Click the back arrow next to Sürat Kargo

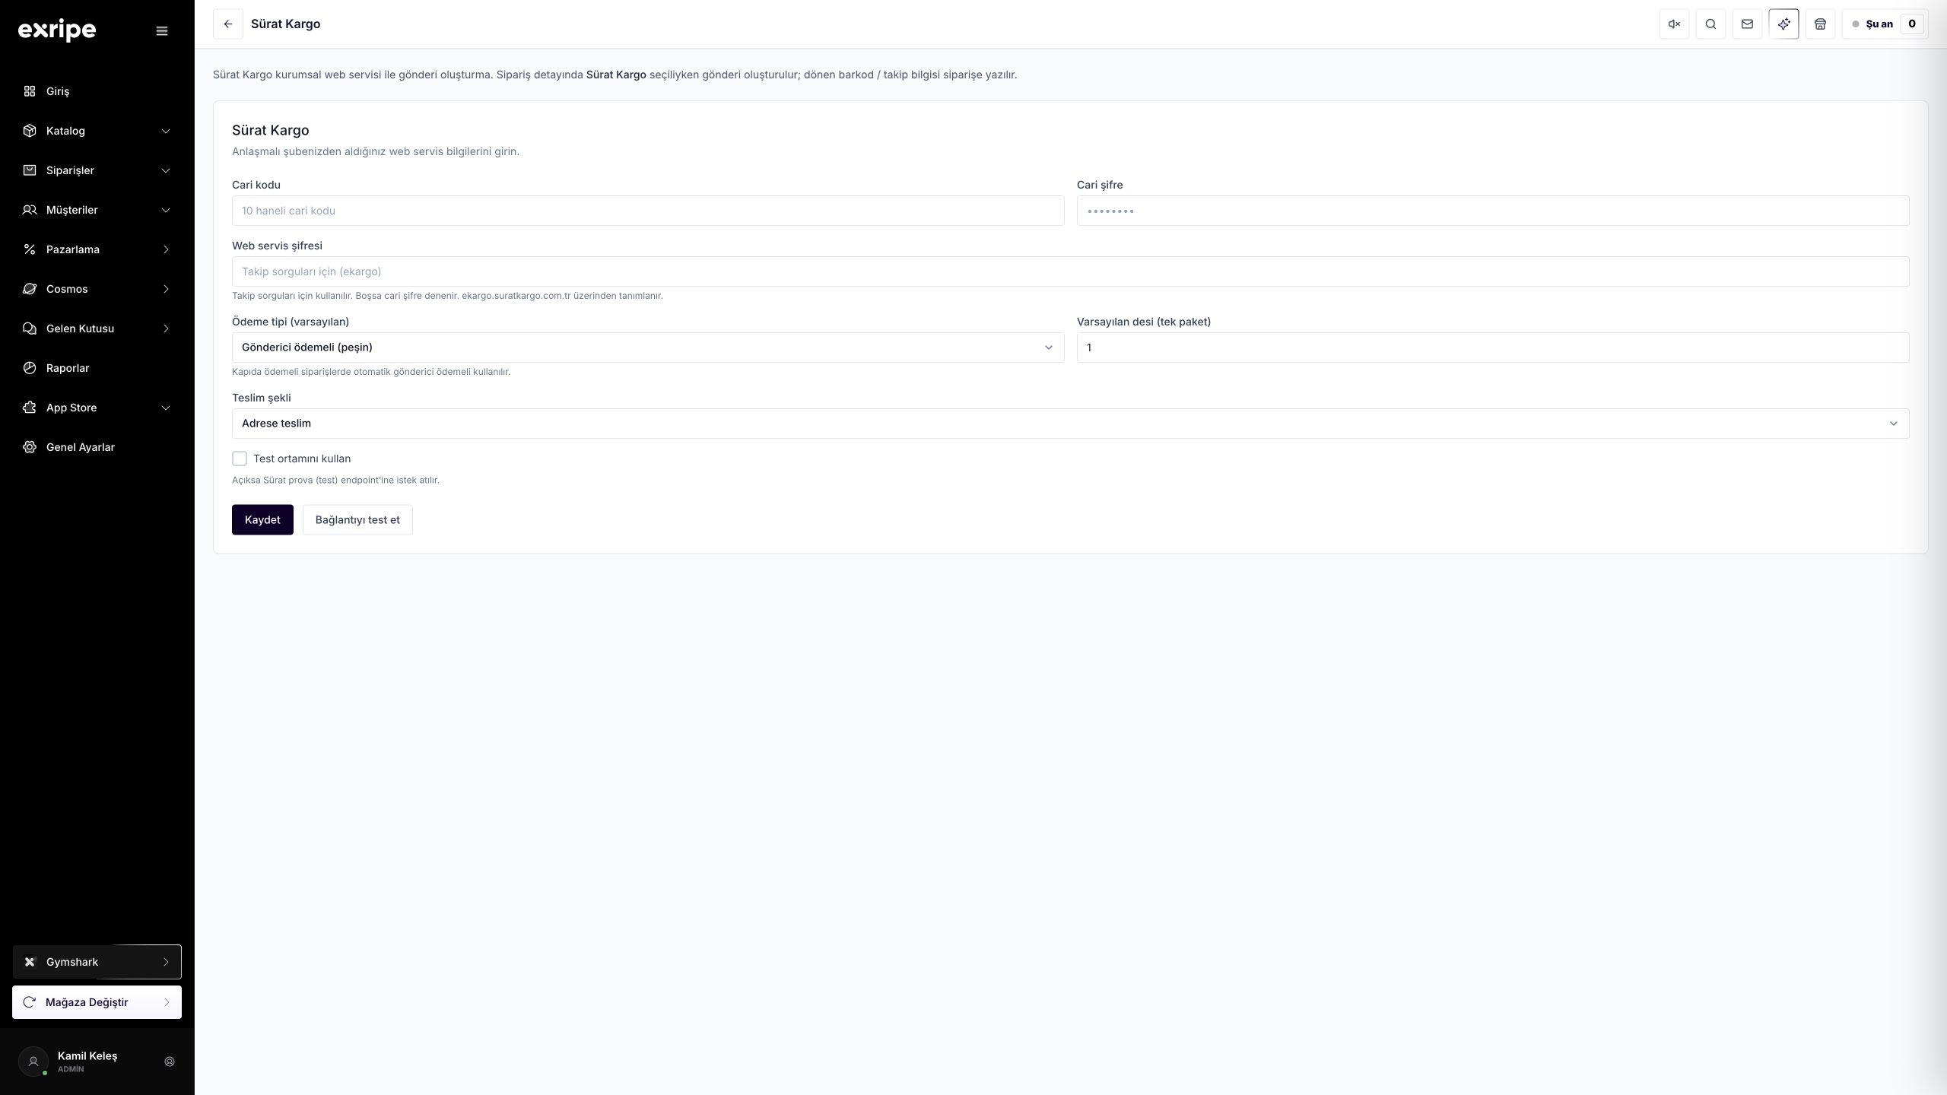pos(227,24)
